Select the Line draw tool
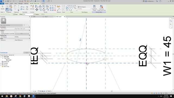The image size is (174, 98). (x=67, y=6)
